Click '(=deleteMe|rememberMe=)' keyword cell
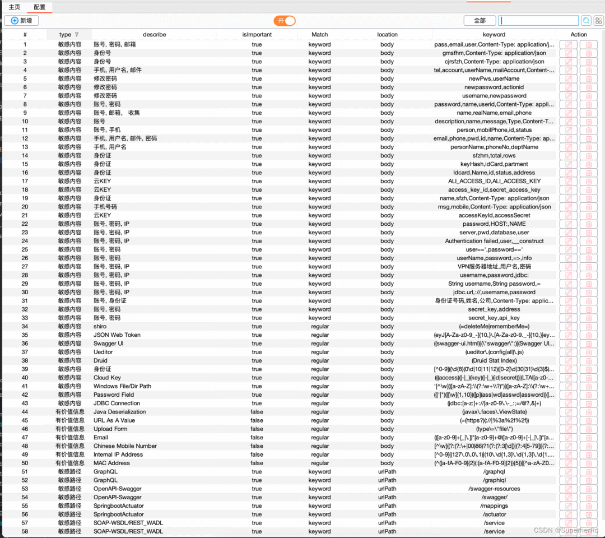The height and width of the screenshot is (538, 605). point(494,326)
